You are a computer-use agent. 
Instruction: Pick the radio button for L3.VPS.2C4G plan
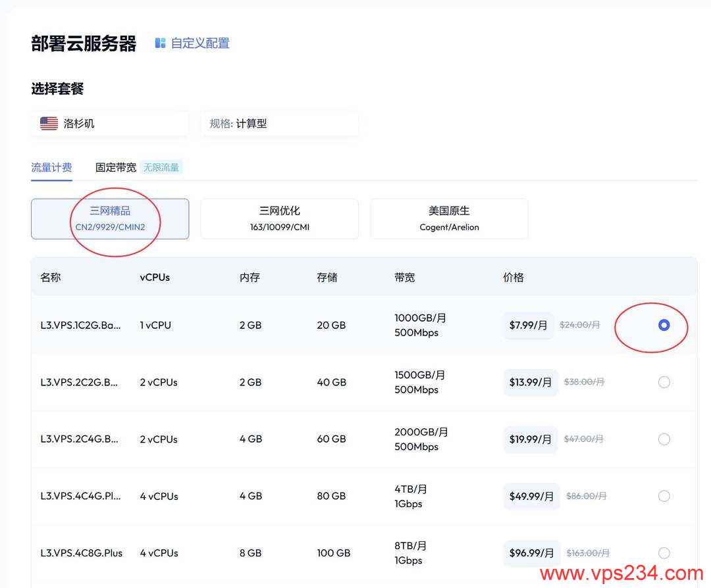click(664, 439)
